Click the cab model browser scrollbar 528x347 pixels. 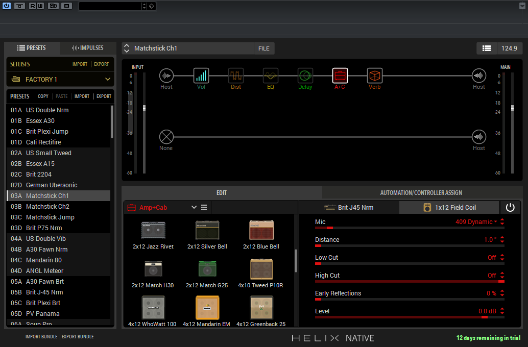pyautogui.click(x=296, y=260)
